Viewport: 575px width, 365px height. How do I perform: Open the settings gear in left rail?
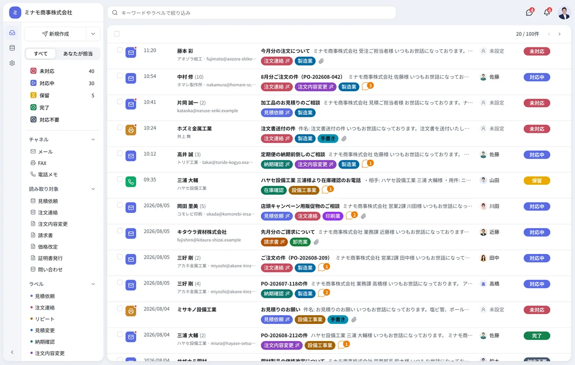coord(12,63)
